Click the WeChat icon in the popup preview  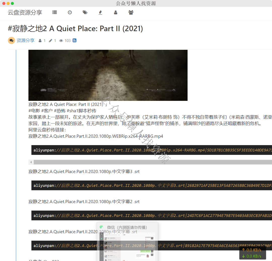[102, 227]
